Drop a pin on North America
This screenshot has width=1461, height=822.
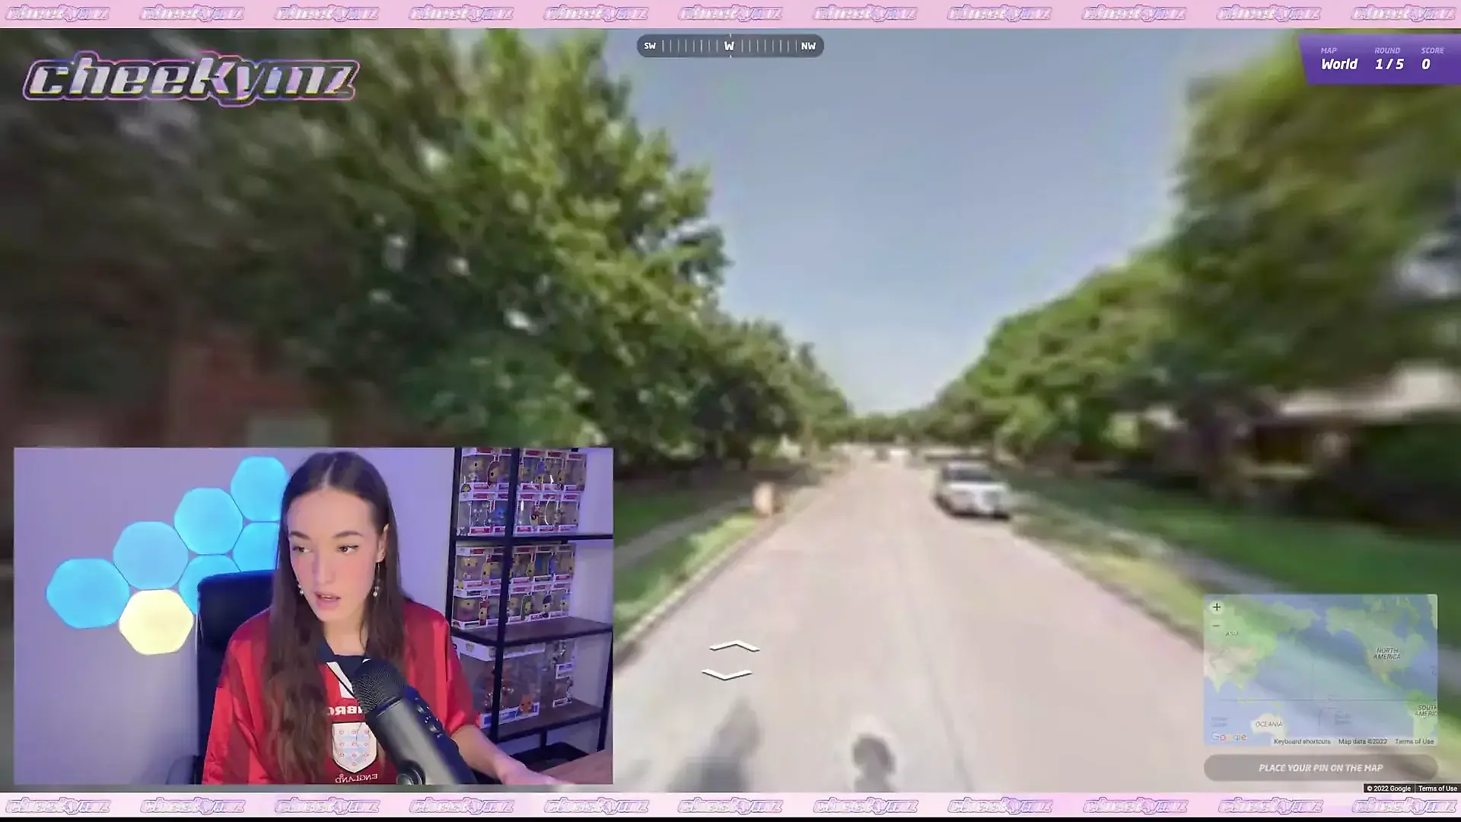click(x=1386, y=655)
